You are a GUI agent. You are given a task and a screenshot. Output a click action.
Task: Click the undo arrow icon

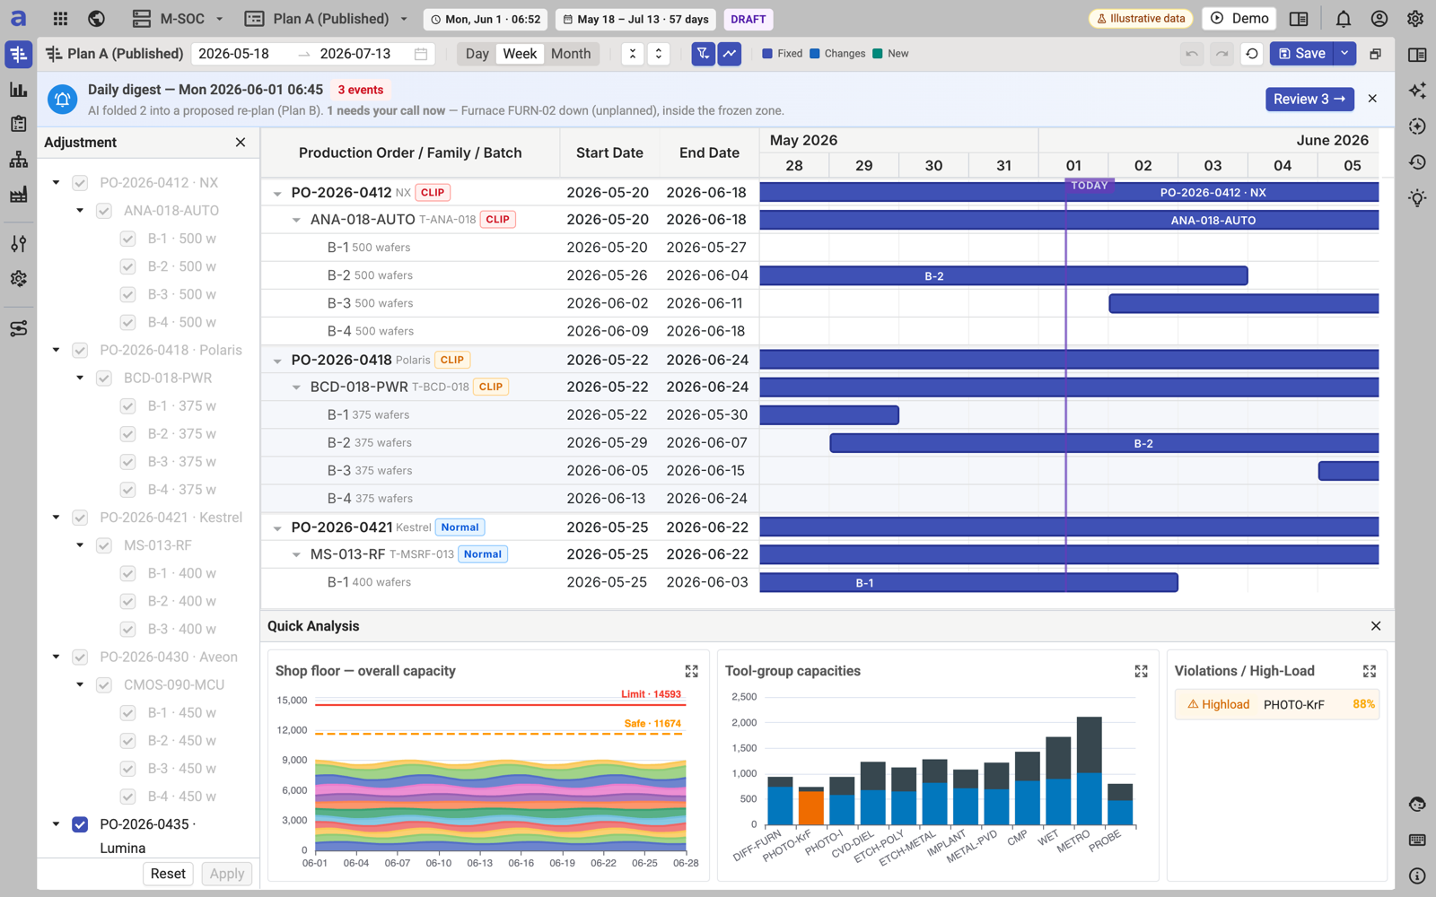[x=1192, y=54]
